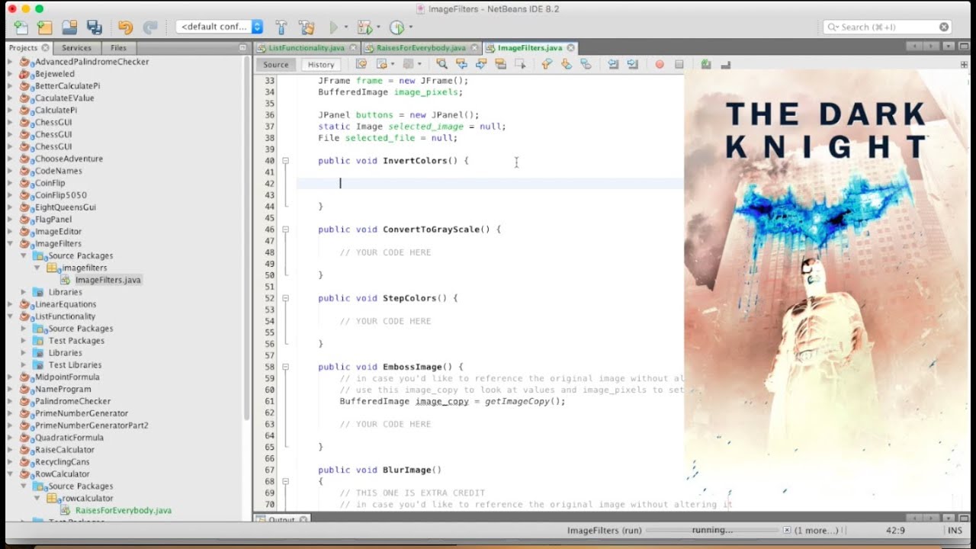Open the Output panel tab

[283, 520]
